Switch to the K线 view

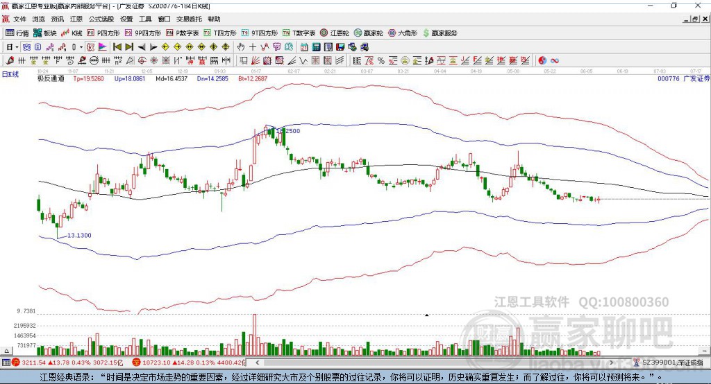[72, 33]
